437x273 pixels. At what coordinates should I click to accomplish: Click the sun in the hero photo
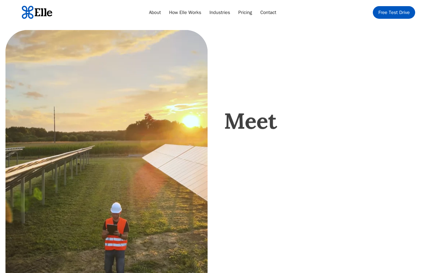tap(191, 121)
